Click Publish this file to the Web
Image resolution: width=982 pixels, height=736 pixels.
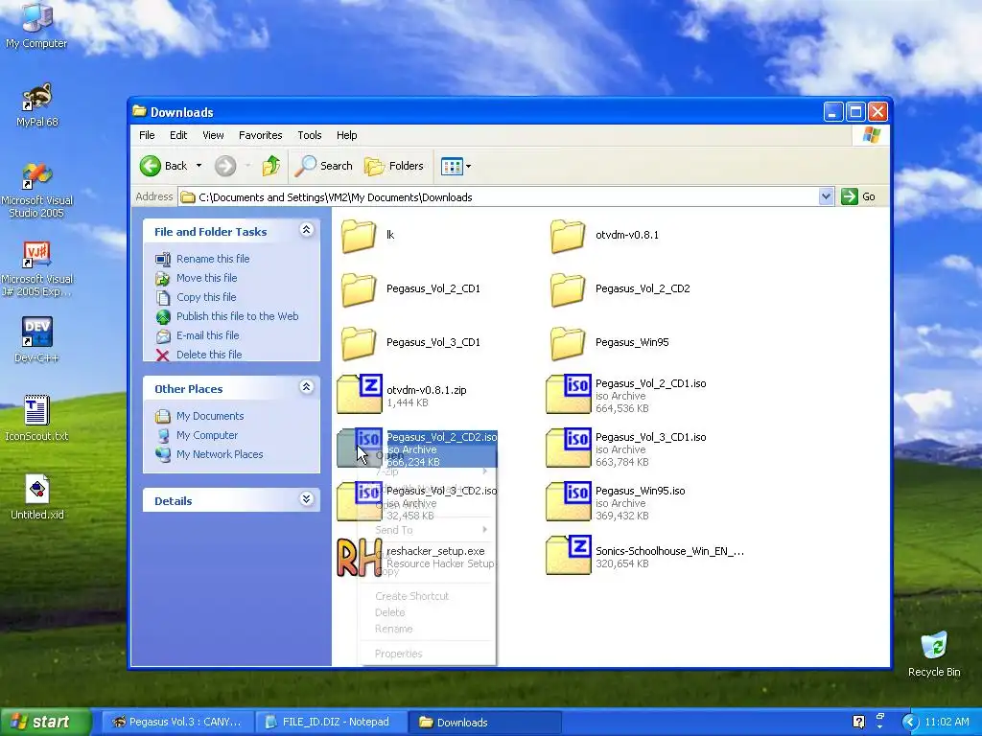pyautogui.click(x=238, y=316)
